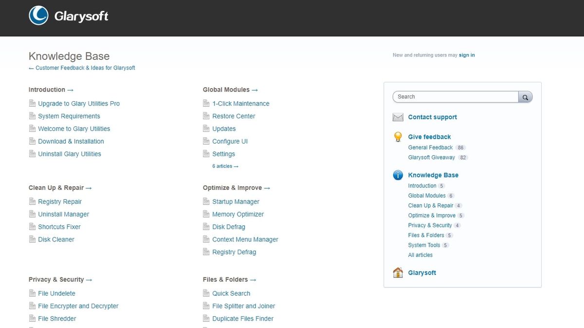
Task: Open the Disk Defrag article
Action: click(228, 227)
